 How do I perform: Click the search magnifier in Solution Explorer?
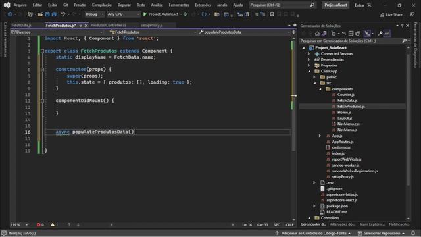404,41
